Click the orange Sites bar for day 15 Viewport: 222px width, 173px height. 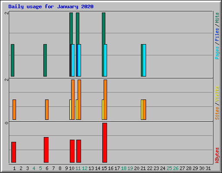(105, 99)
